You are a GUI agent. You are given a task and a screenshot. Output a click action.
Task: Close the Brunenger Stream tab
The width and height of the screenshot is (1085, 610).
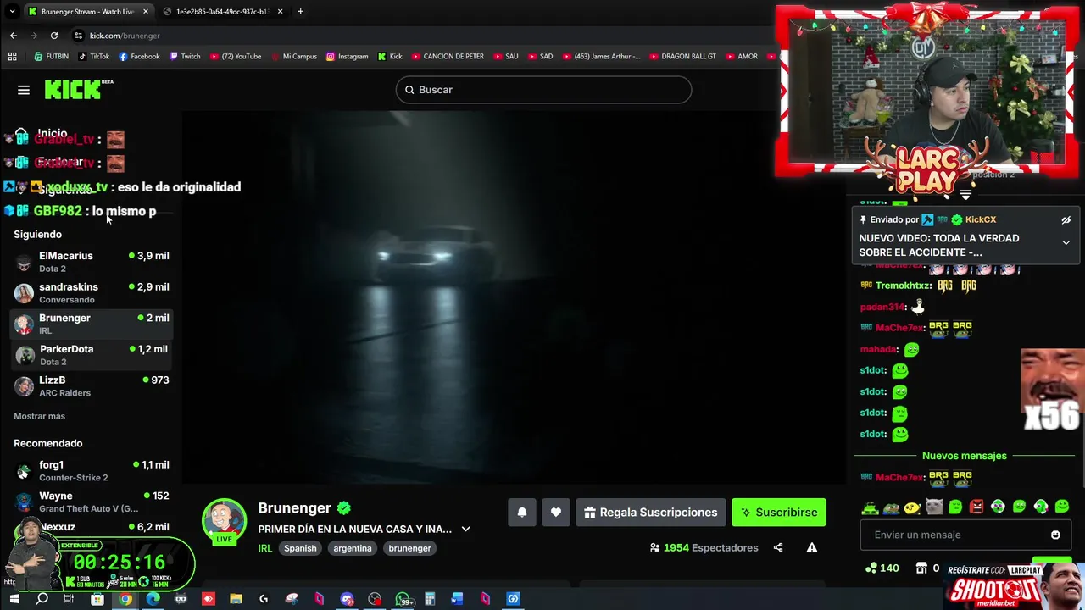pos(146,12)
